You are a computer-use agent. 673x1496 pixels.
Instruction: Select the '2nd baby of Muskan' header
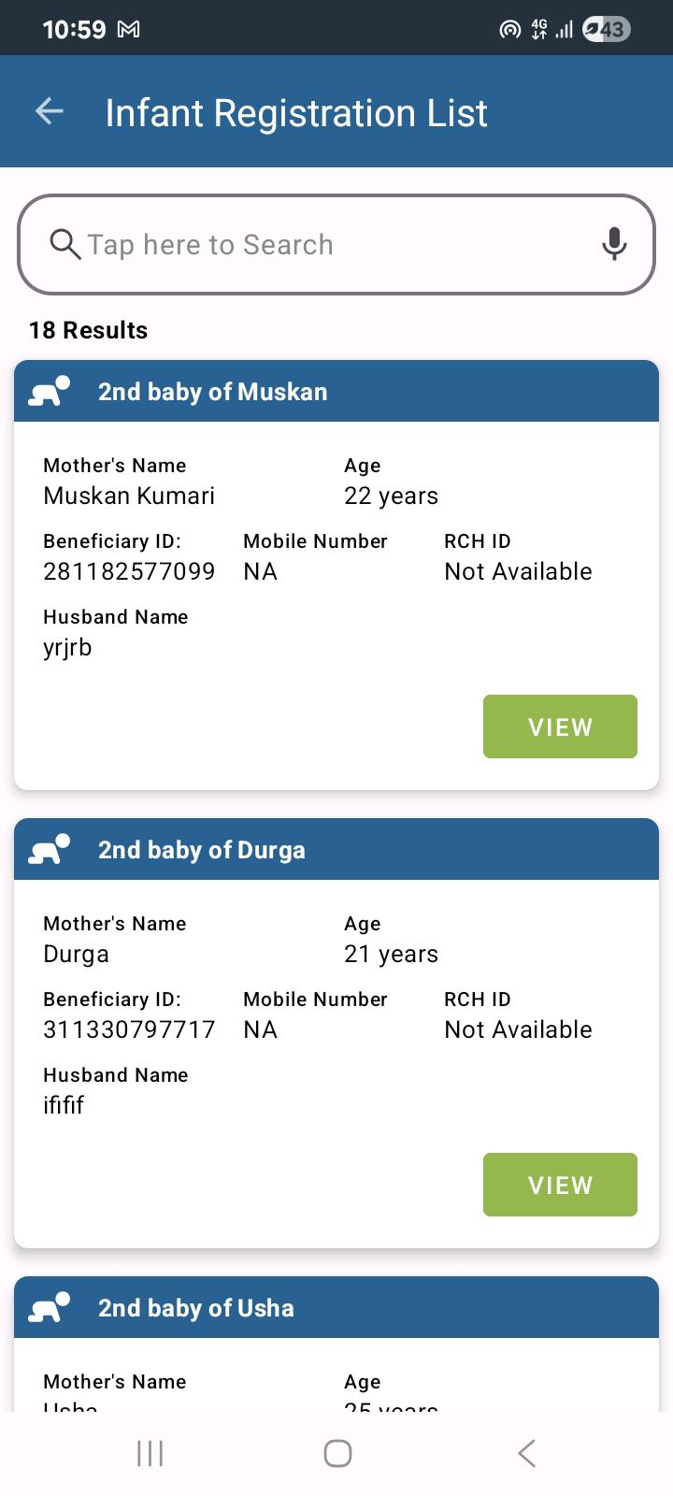pos(336,391)
